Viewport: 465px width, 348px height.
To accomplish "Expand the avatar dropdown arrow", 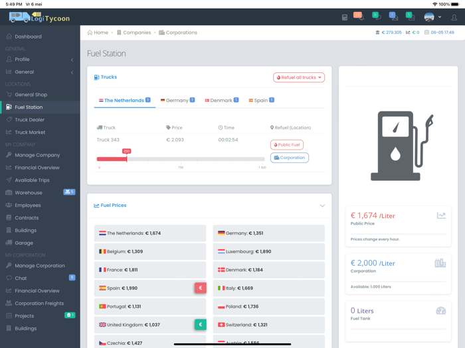I will [x=440, y=17].
